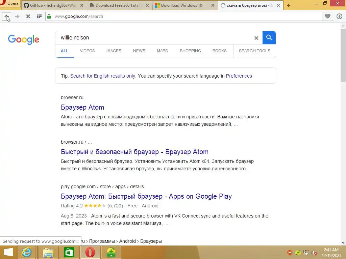Viewport: 346px width, 259px height.
Task: Click the browser.ru source text
Action: (72, 97)
